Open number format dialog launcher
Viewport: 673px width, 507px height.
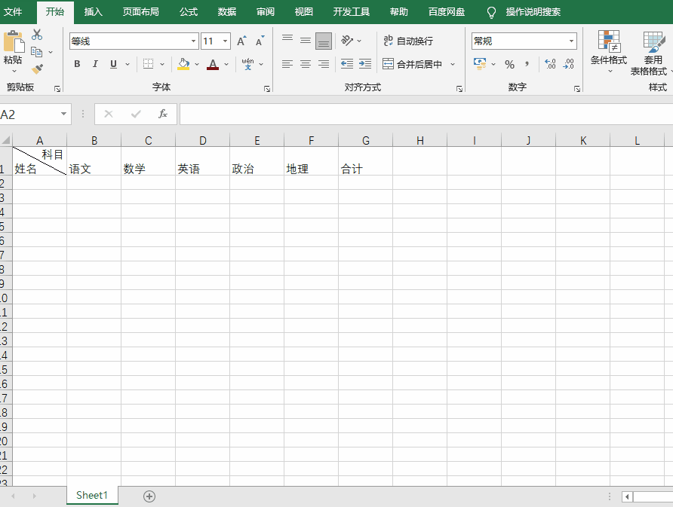577,89
